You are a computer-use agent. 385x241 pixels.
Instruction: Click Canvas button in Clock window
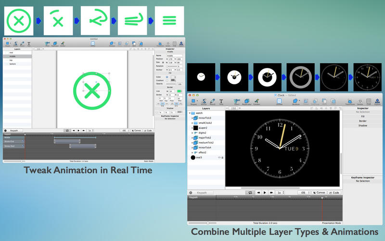point(319,193)
